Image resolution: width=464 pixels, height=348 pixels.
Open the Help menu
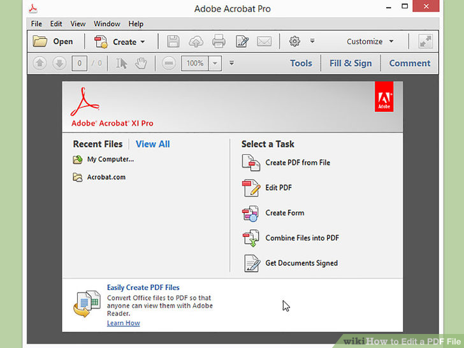point(136,24)
